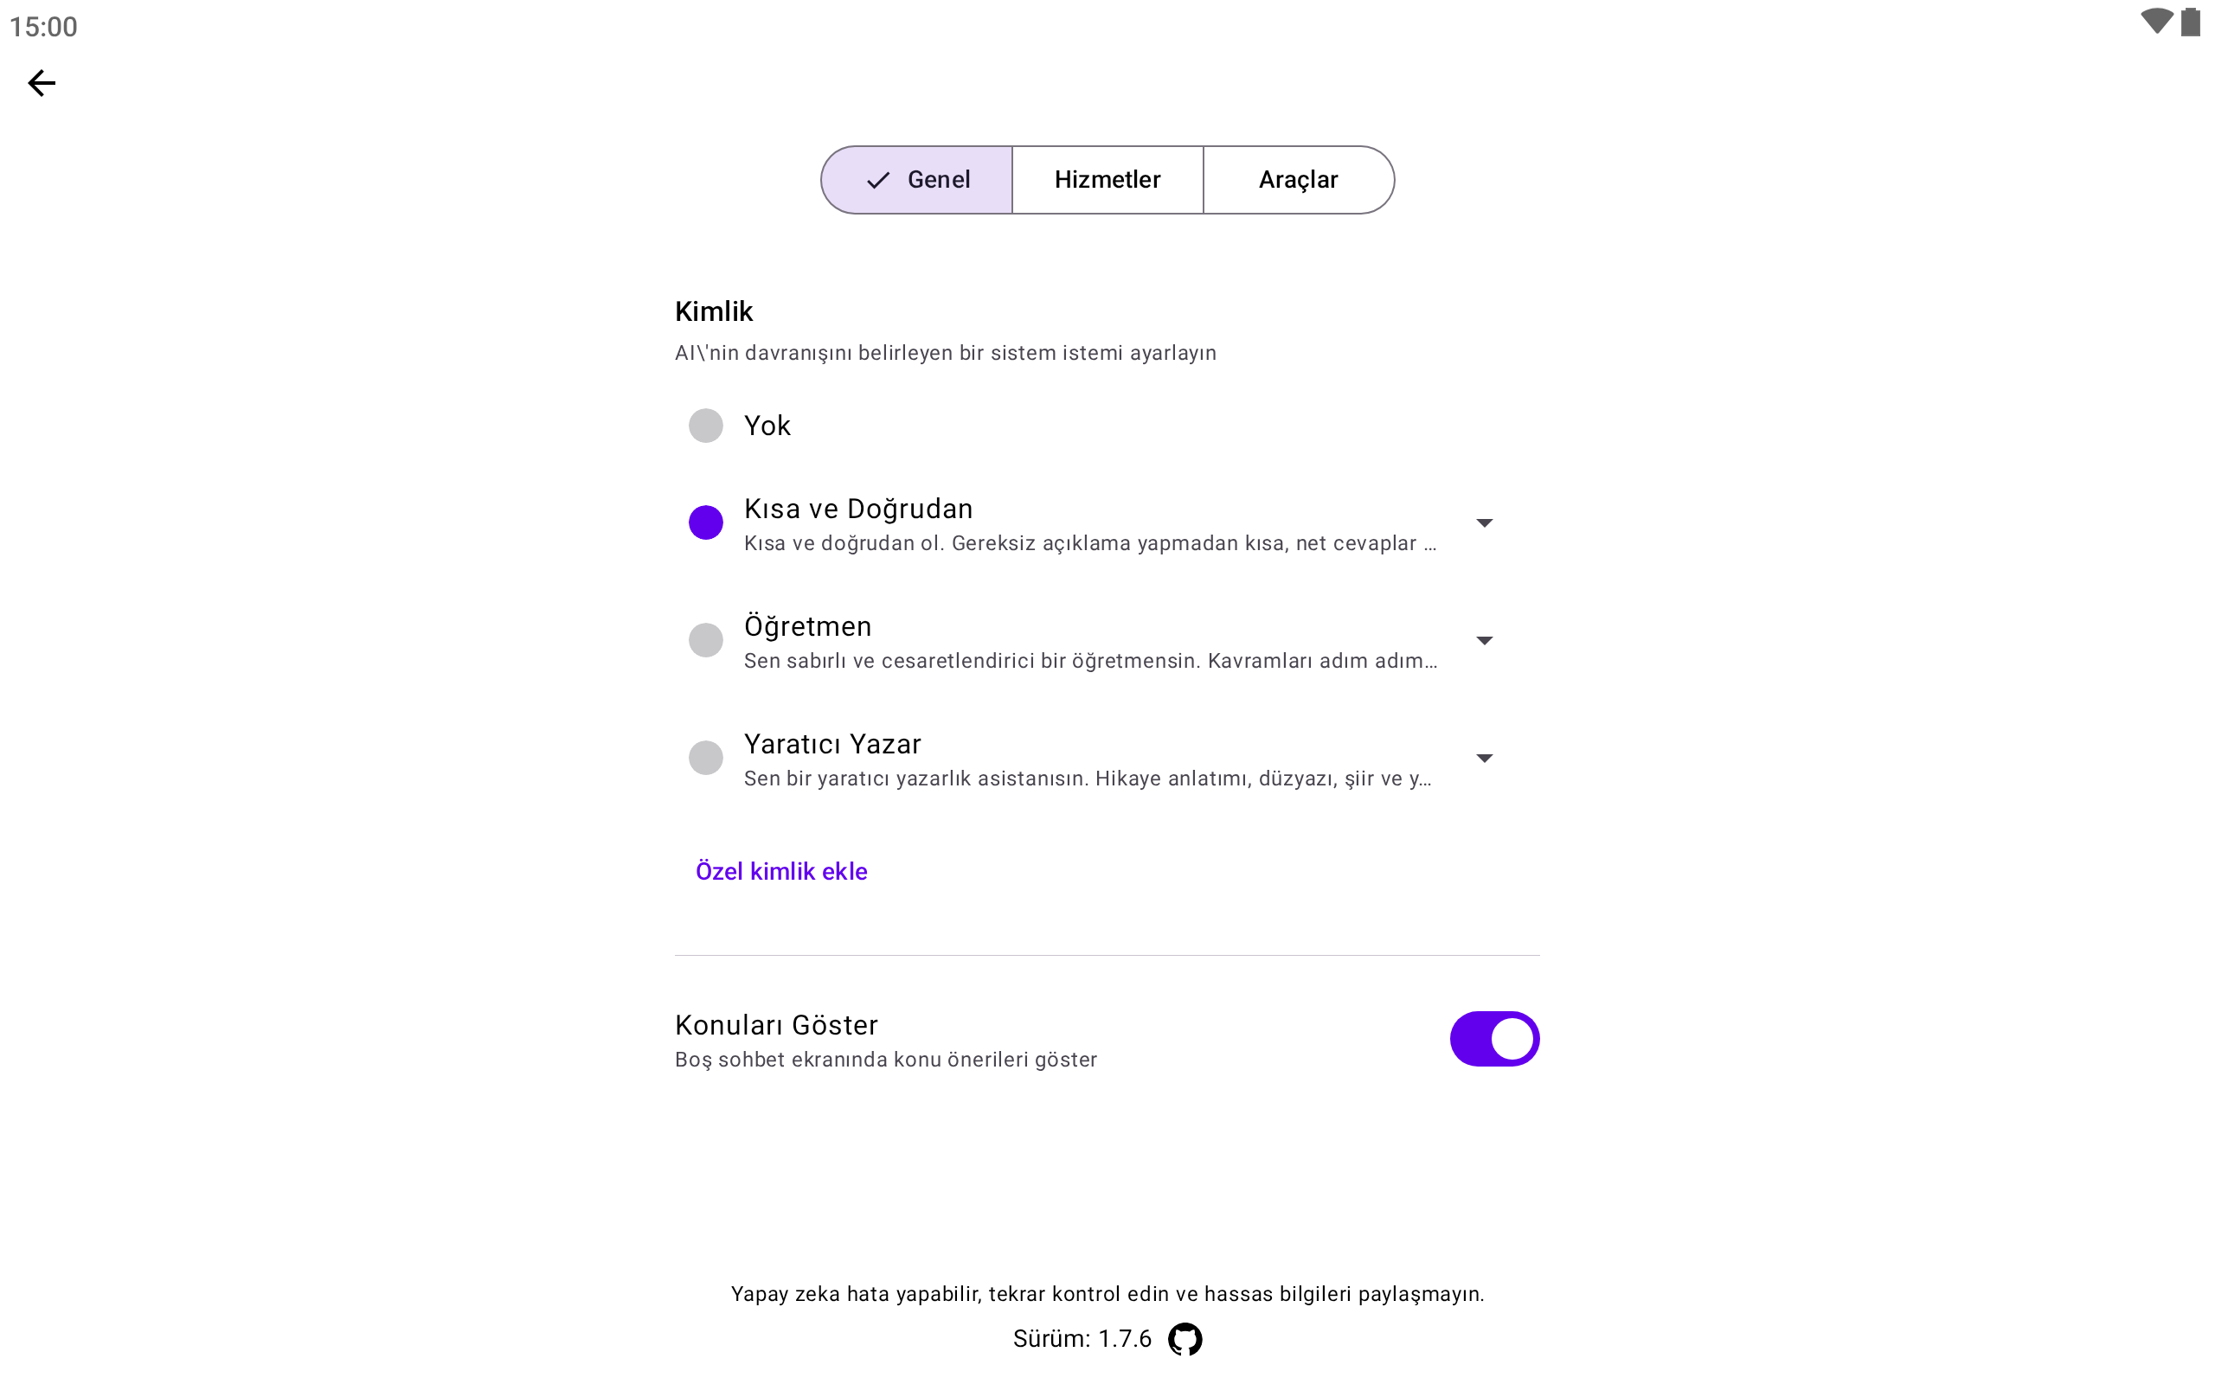Disable the Konuları Göster switch
The image size is (2215, 1384).
pos(1493,1039)
